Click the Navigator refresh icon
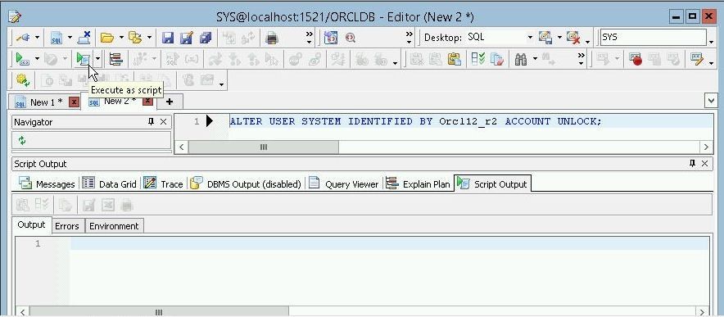The image size is (724, 317). coord(21,140)
